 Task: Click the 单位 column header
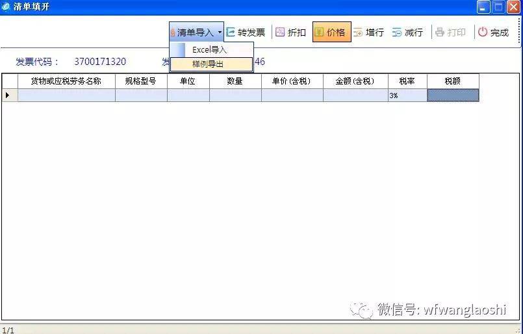[188, 81]
